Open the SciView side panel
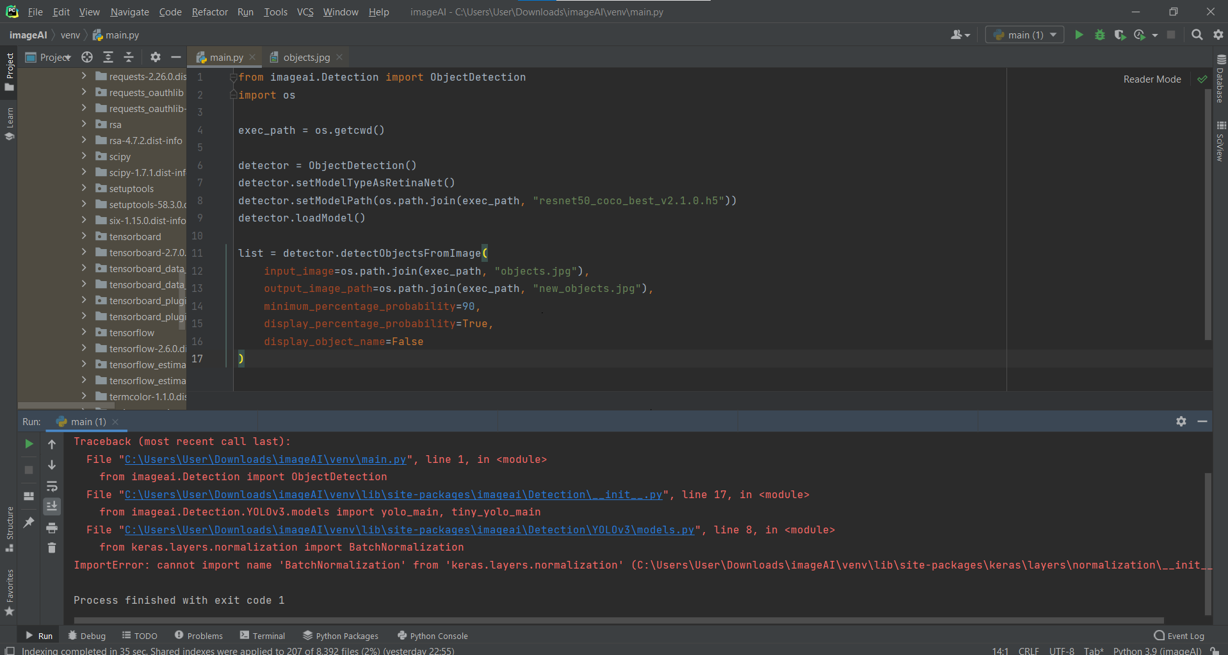The image size is (1228, 655). pos(1220,141)
